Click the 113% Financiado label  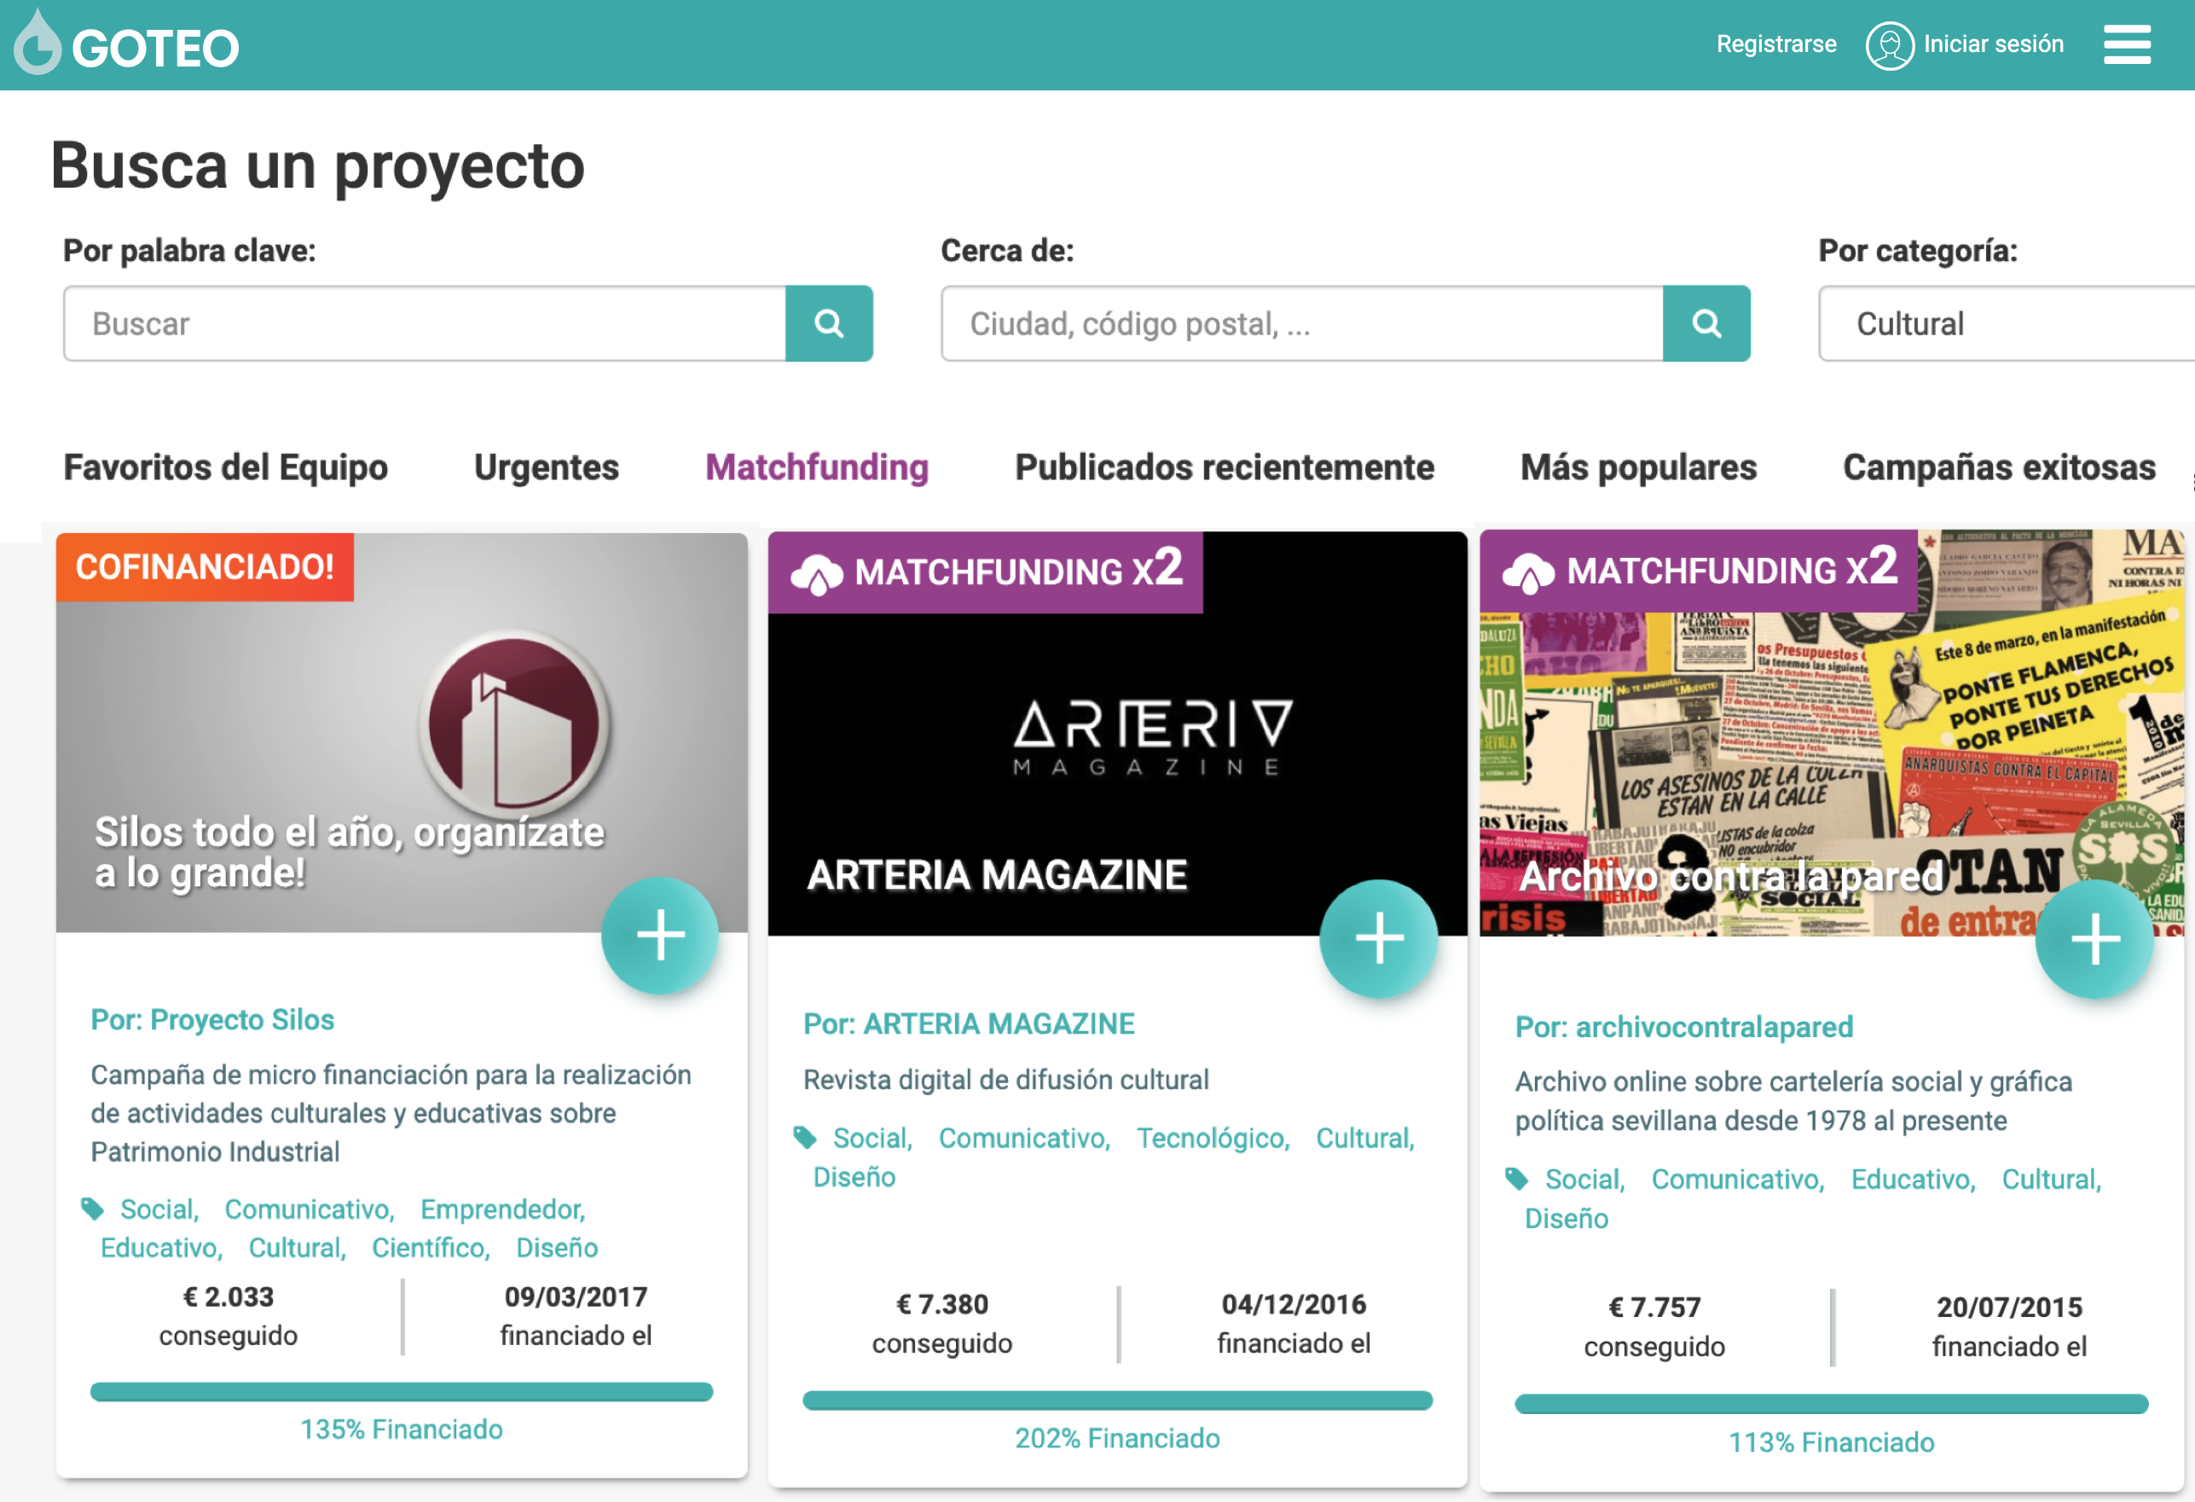[x=1832, y=1441]
